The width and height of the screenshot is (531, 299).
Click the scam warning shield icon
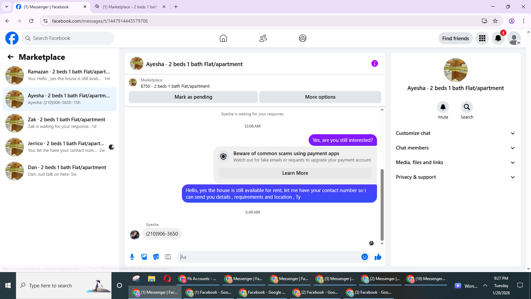coord(223,156)
